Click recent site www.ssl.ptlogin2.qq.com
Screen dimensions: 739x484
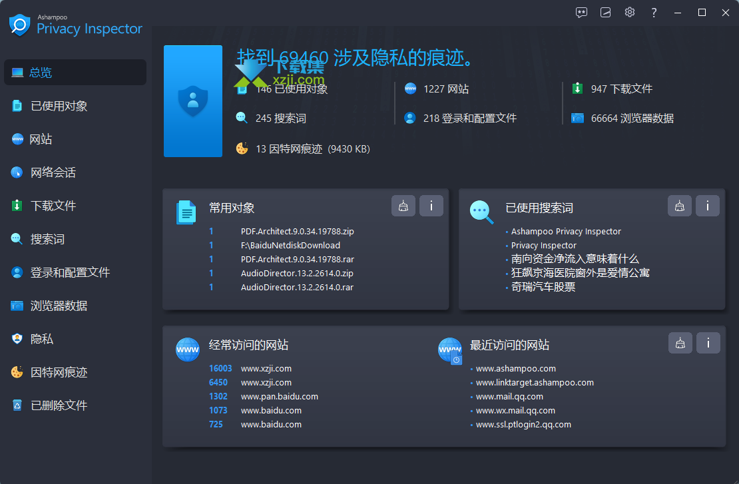(x=523, y=425)
